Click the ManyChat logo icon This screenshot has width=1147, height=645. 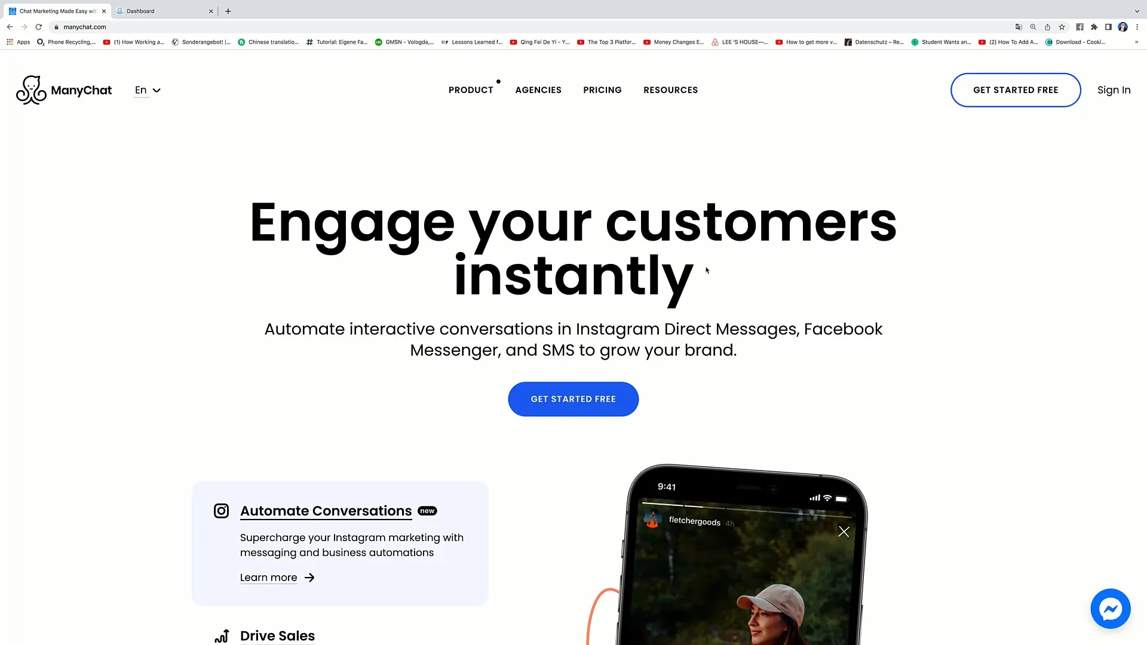click(30, 90)
